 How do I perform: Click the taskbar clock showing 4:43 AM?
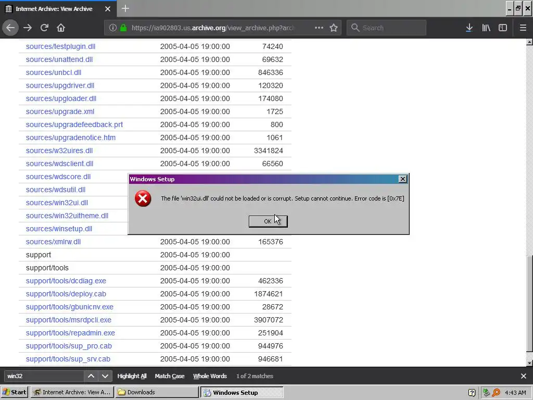[515, 393]
